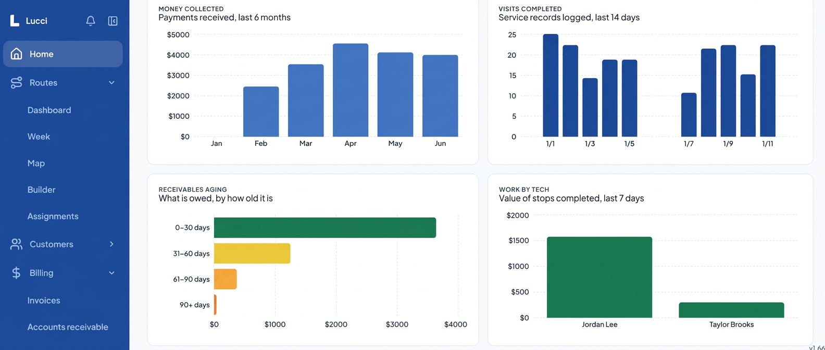
Task: Click the '0–30 days' axis label
Action: (x=192, y=228)
